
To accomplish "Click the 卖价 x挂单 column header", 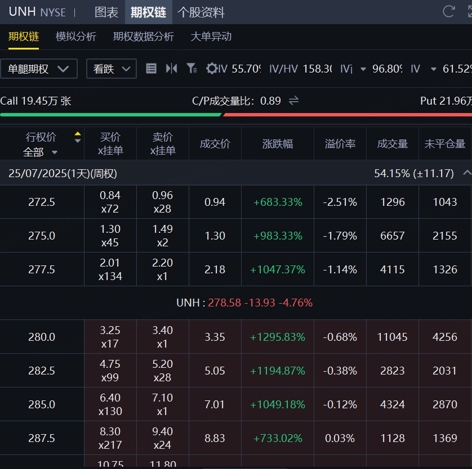I will point(163,143).
